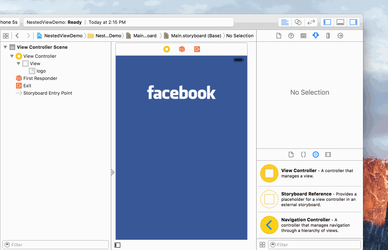Toggle the bottom Debug area visibility
Viewport: 388px width, 250px height.
coord(340,22)
